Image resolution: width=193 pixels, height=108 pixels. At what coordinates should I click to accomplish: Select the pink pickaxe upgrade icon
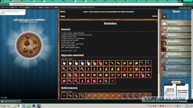[x=76, y=81]
